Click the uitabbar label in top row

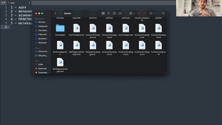[159, 18]
